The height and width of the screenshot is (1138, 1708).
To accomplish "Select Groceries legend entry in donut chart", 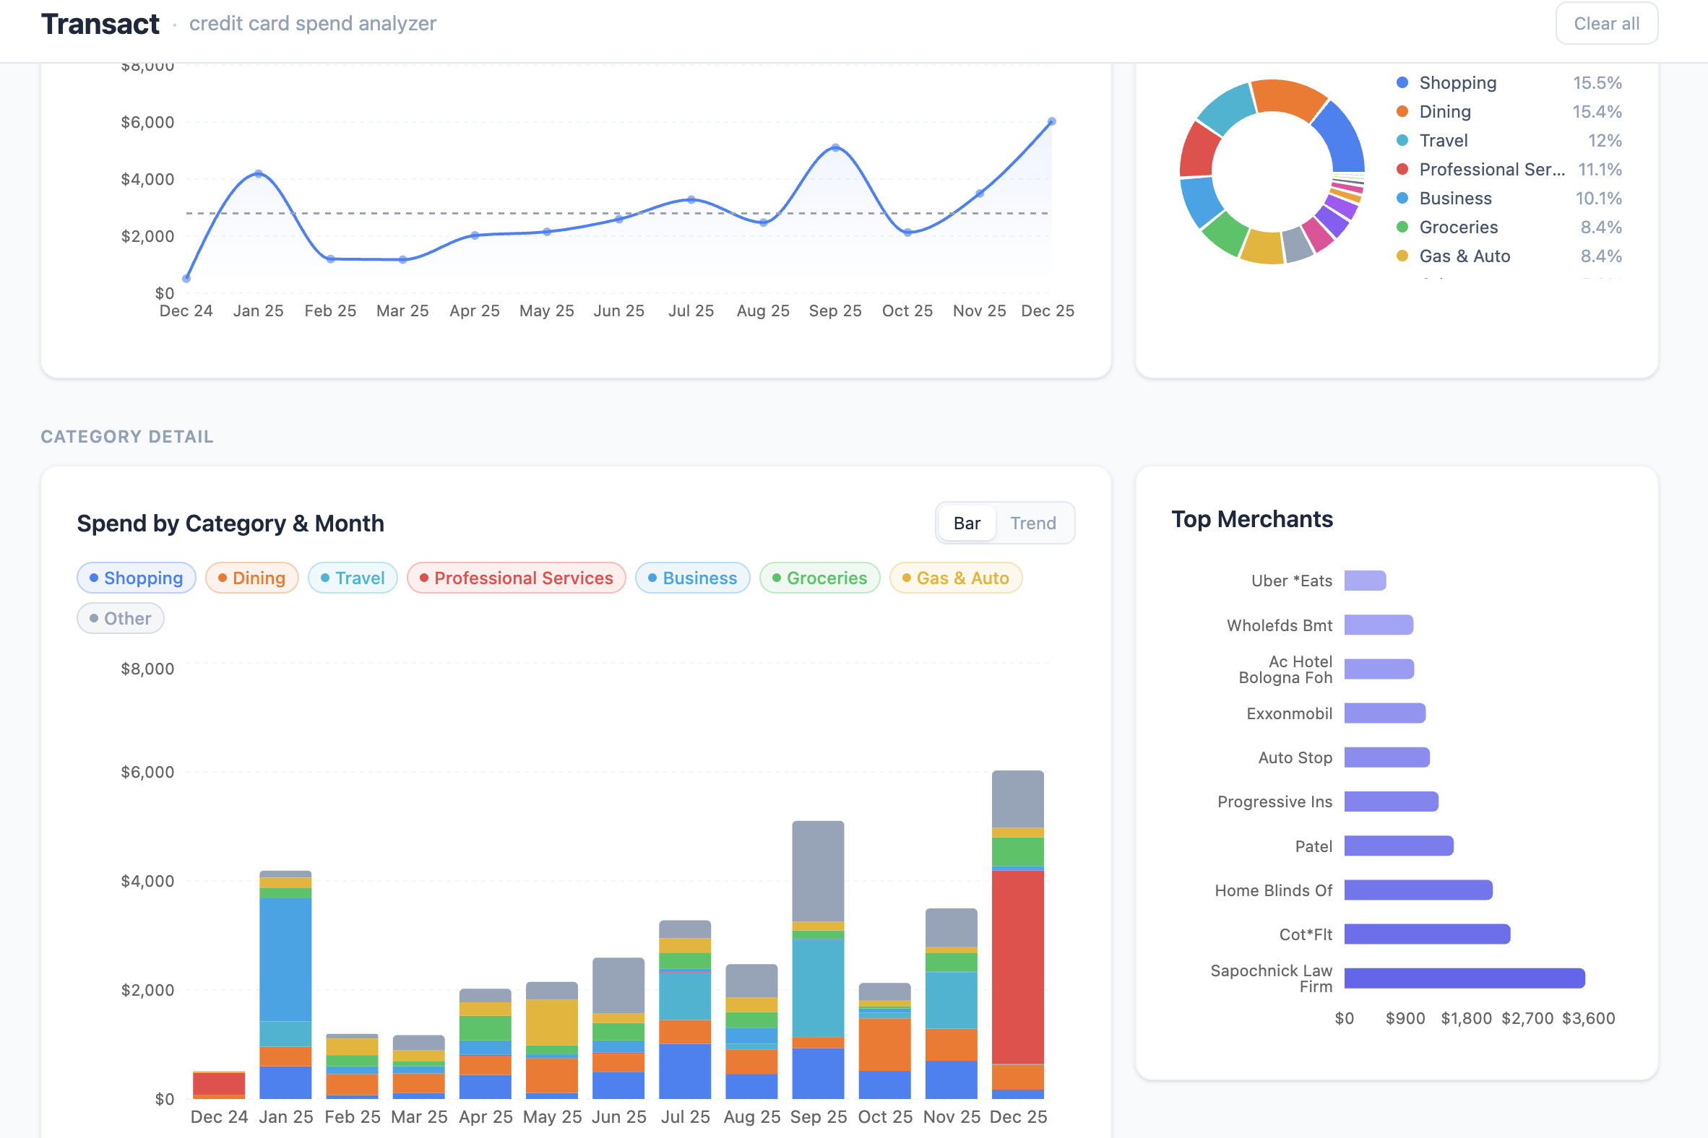I will pos(1509,227).
